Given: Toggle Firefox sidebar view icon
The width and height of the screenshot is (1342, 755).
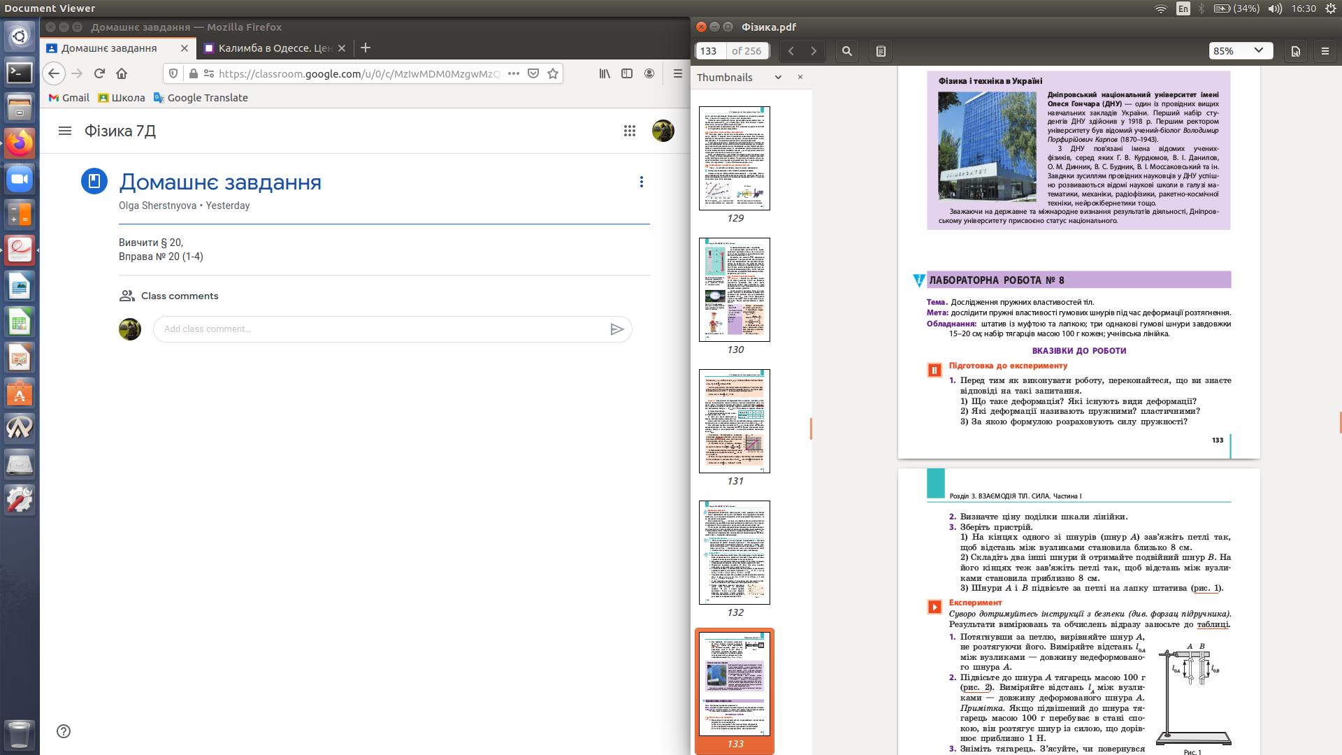Looking at the screenshot, I should (627, 73).
